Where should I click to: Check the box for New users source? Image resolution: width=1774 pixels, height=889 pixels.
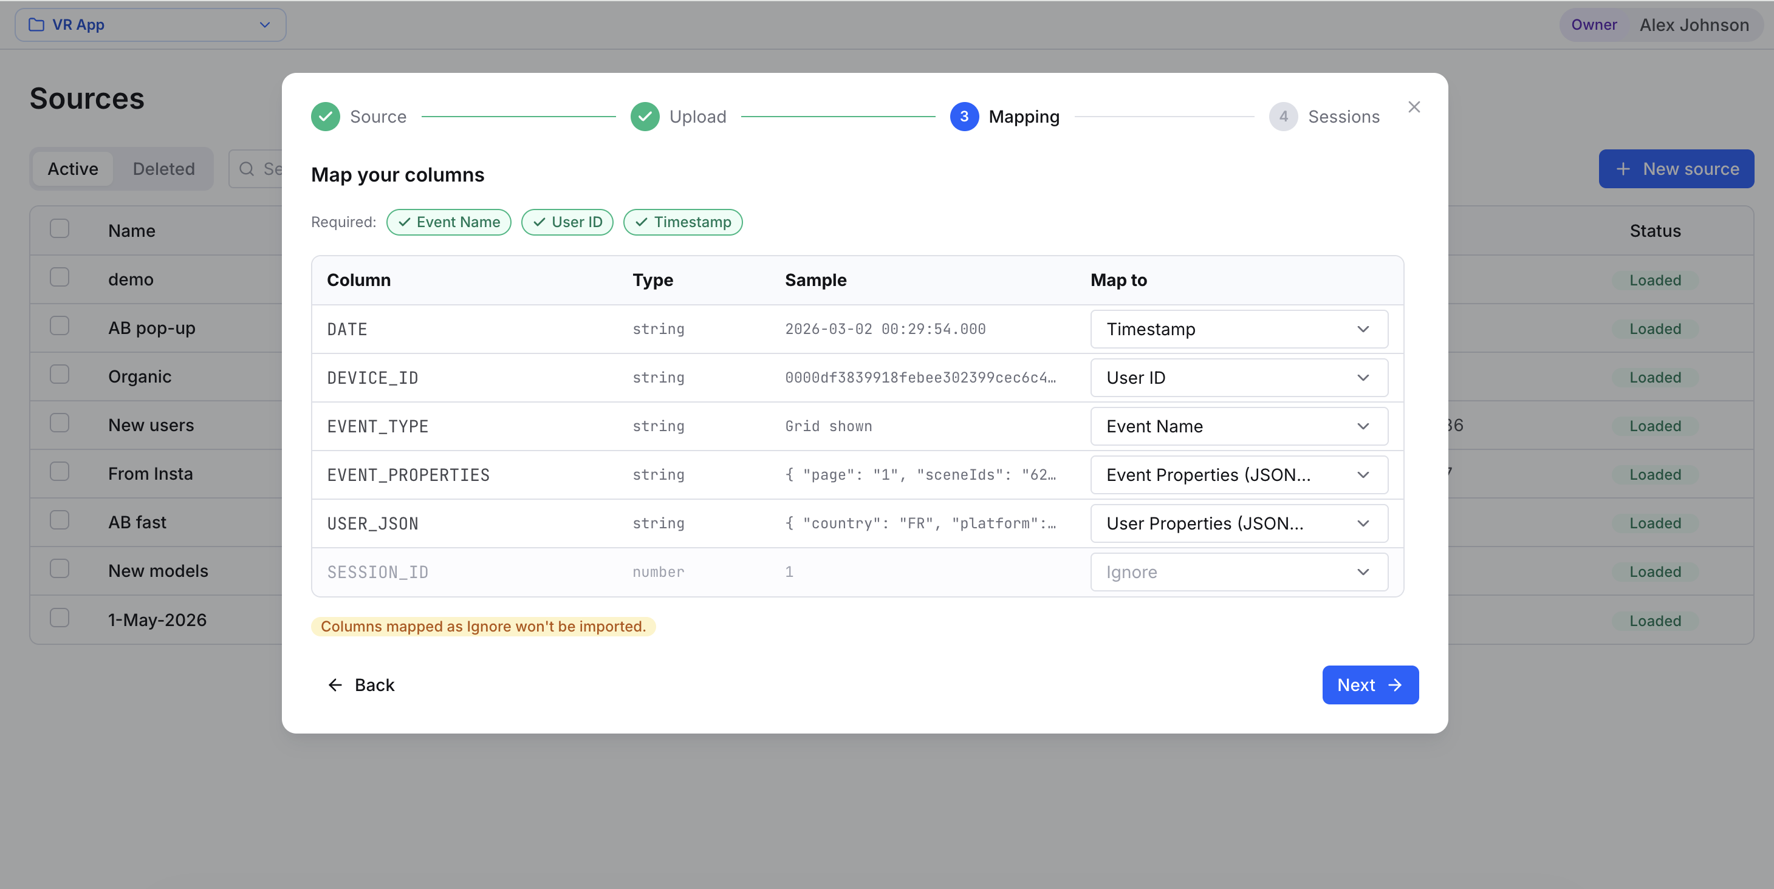coord(59,423)
